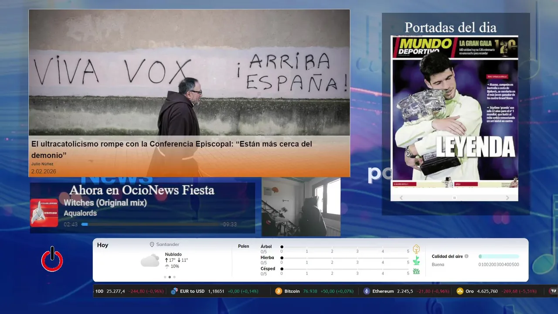Go to the previous front page in Portadas
The image size is (558, 314).
click(401, 198)
